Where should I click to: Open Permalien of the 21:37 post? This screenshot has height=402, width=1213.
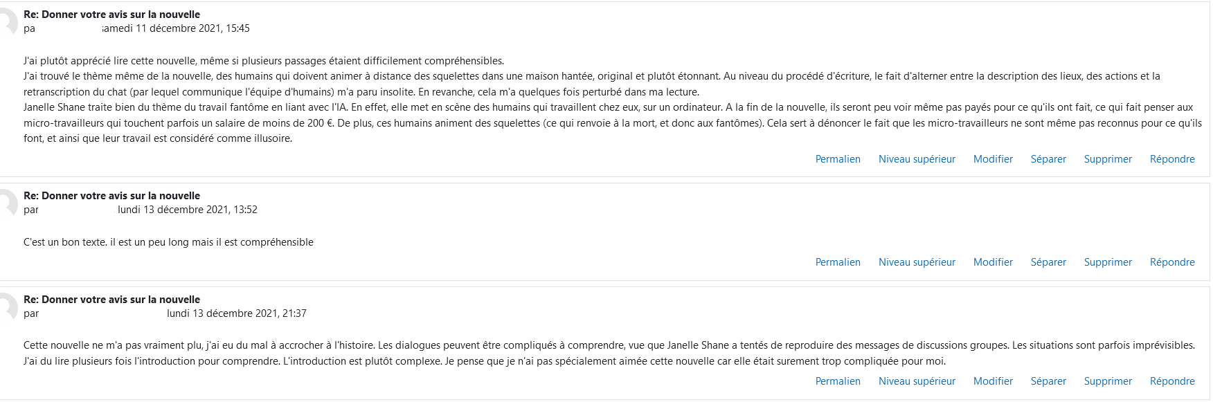pos(838,381)
